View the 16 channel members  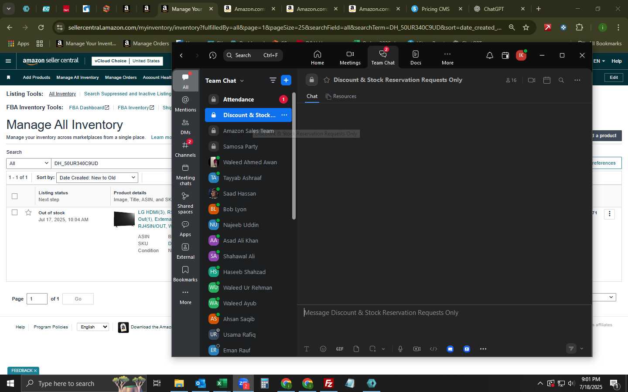pyautogui.click(x=511, y=80)
